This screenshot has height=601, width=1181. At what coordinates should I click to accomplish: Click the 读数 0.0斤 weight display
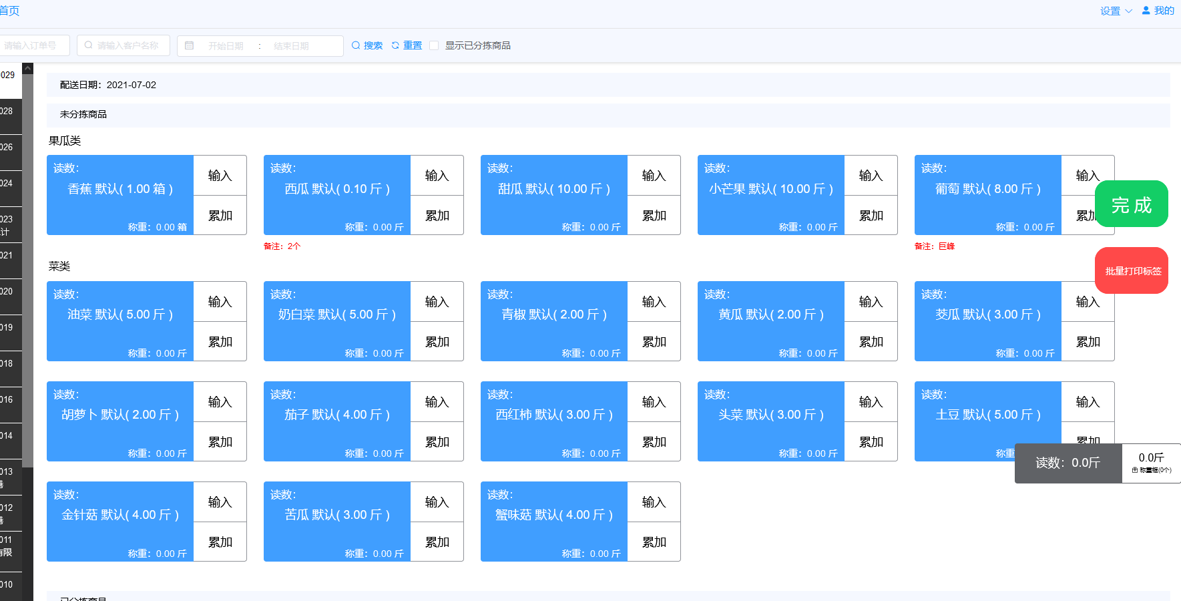point(1068,463)
